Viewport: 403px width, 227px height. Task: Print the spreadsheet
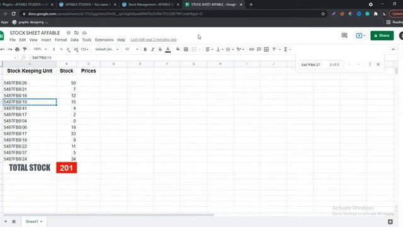click(x=17, y=49)
